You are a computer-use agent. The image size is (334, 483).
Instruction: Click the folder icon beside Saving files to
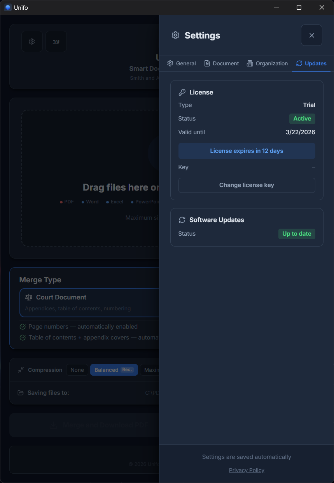20,393
